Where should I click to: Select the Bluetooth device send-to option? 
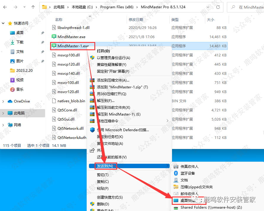click(x=187, y=173)
